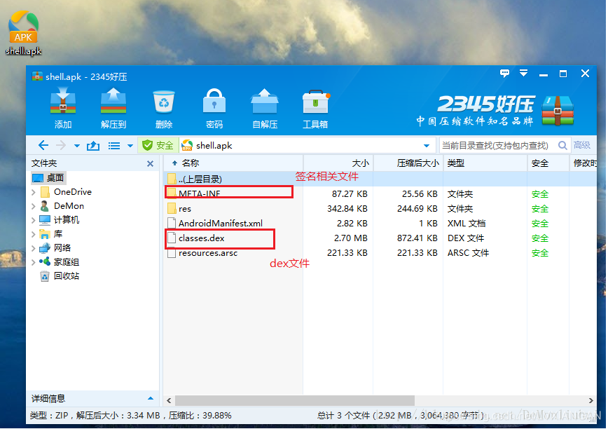608x429 pixels.
Task: Open the shell.apk address path dropdown
Action: pyautogui.click(x=427, y=146)
